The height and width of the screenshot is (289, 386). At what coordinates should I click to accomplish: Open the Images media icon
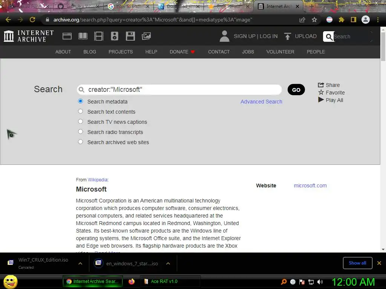[146, 36]
